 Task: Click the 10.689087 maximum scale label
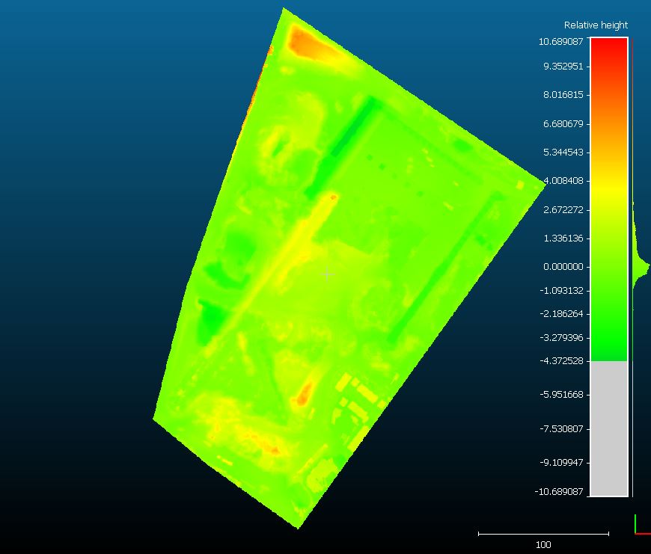pyautogui.click(x=561, y=42)
